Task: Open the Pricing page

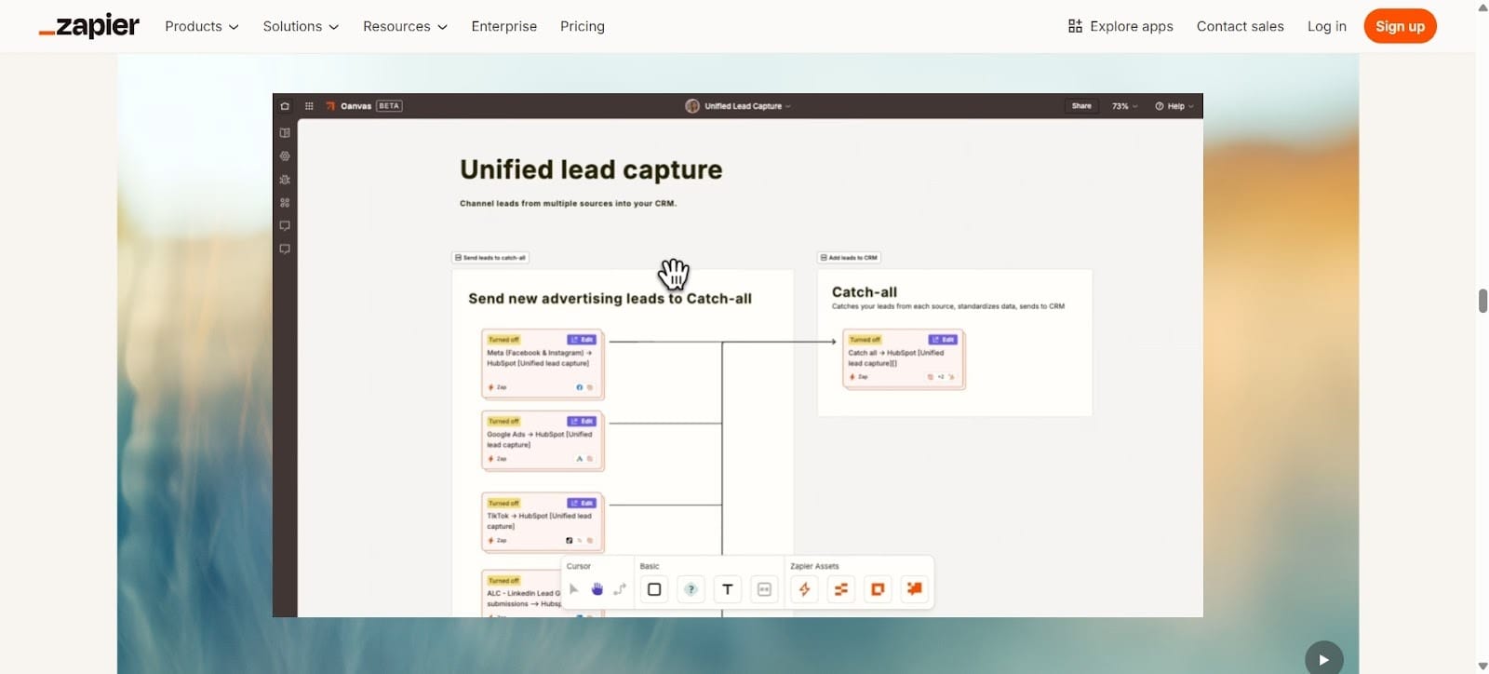Action: click(x=583, y=26)
